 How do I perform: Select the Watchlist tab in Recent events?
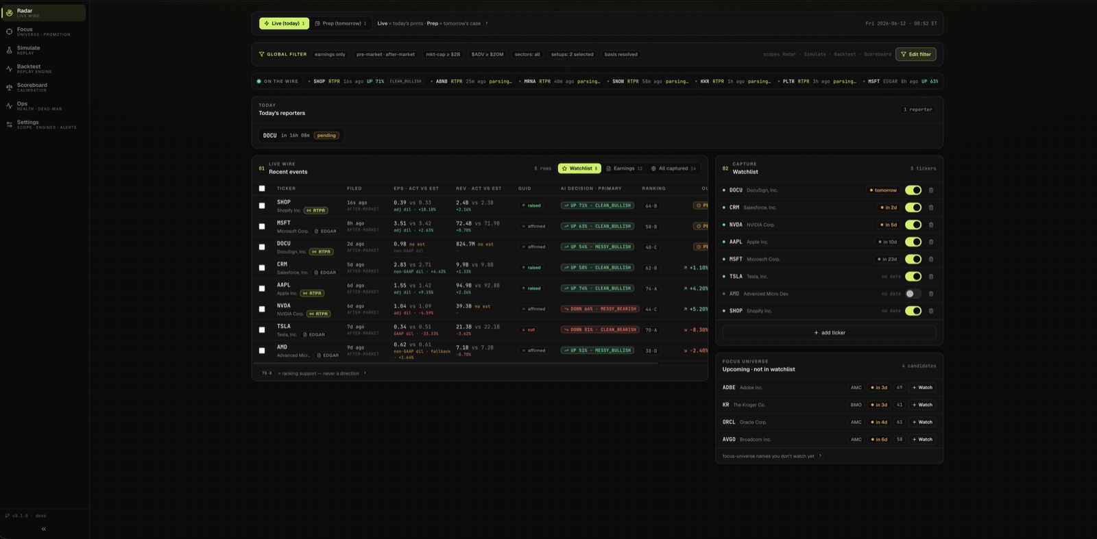click(579, 168)
